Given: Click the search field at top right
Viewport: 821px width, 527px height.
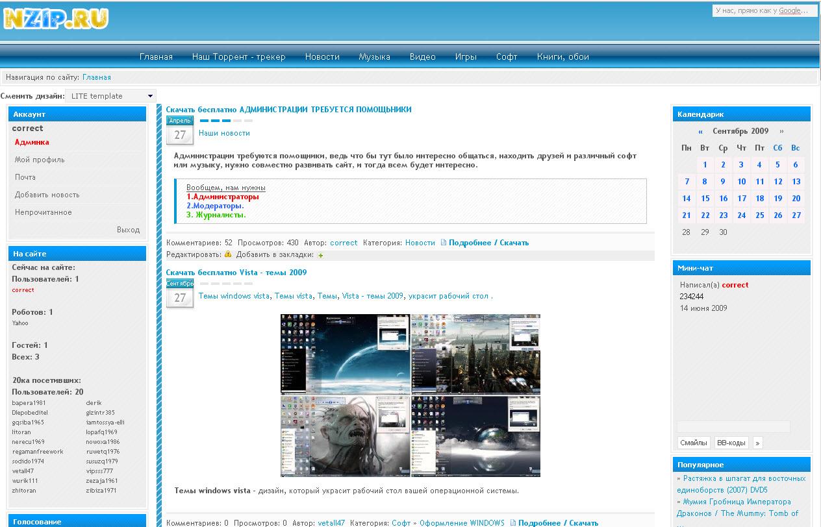Looking at the screenshot, I should 764,10.
